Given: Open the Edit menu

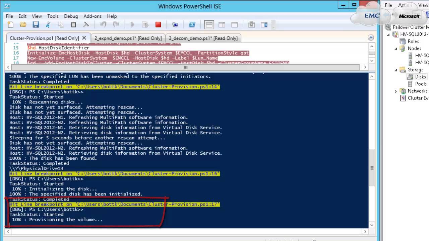Looking at the screenshot, I should tap(22, 16).
